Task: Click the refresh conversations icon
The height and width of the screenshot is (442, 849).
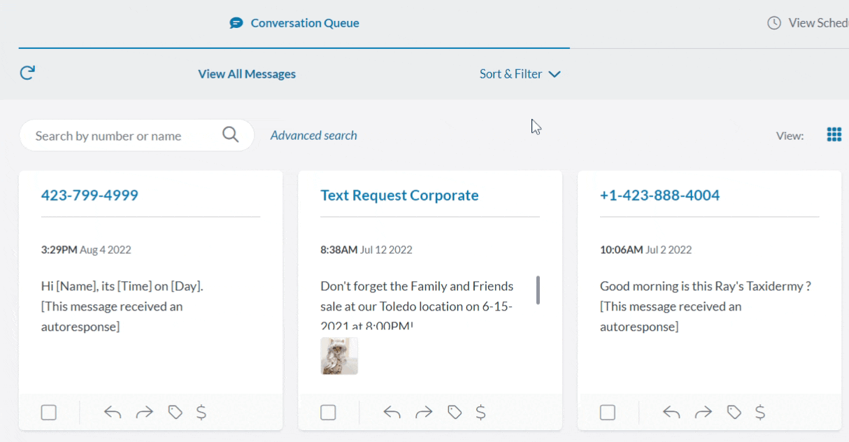Action: pos(27,73)
